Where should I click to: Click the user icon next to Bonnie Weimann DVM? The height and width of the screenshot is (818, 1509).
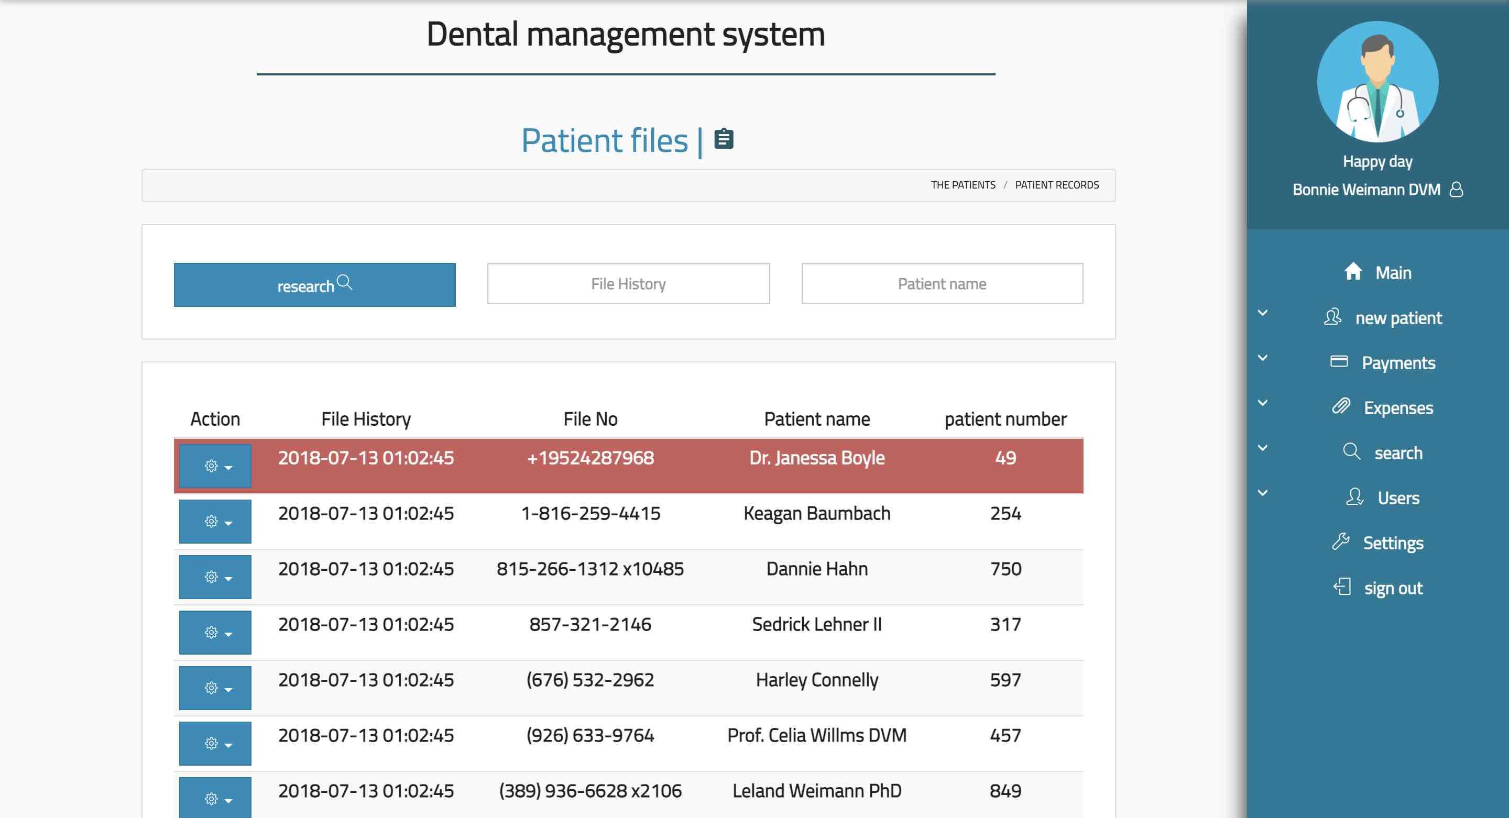click(x=1456, y=190)
